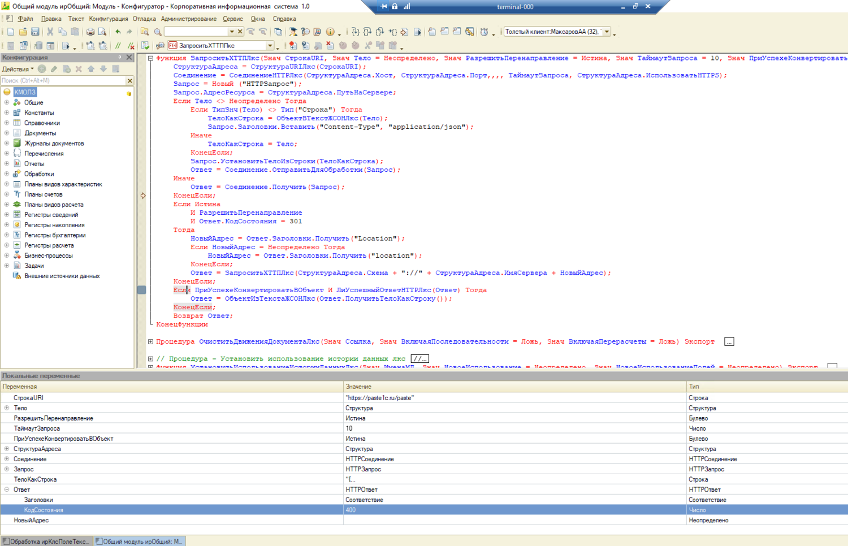Expand the Справочники tree node

point(7,123)
